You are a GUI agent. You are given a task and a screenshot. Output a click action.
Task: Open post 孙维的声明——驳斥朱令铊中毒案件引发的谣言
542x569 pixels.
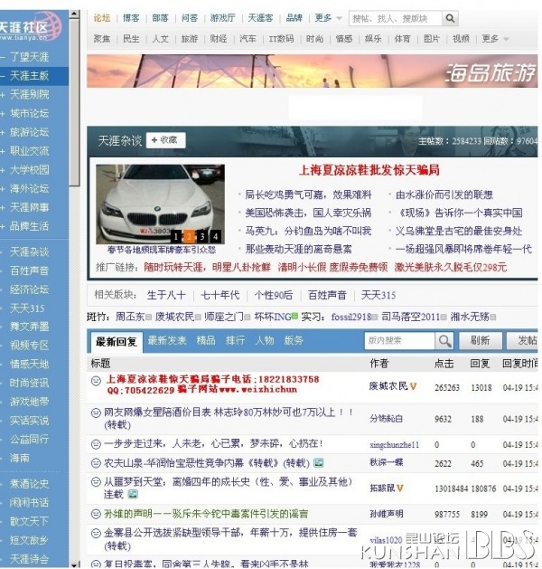(x=206, y=514)
